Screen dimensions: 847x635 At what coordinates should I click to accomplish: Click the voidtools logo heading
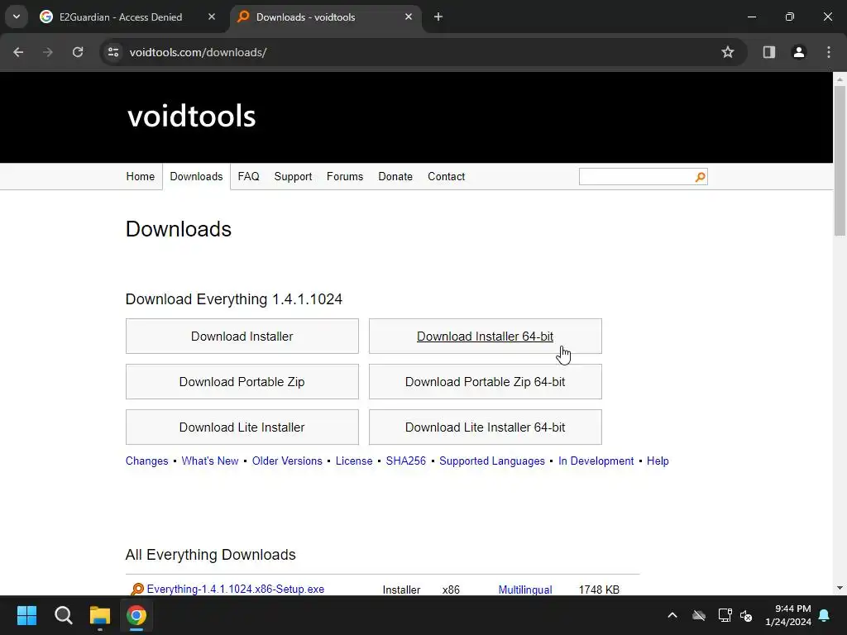[191, 116]
